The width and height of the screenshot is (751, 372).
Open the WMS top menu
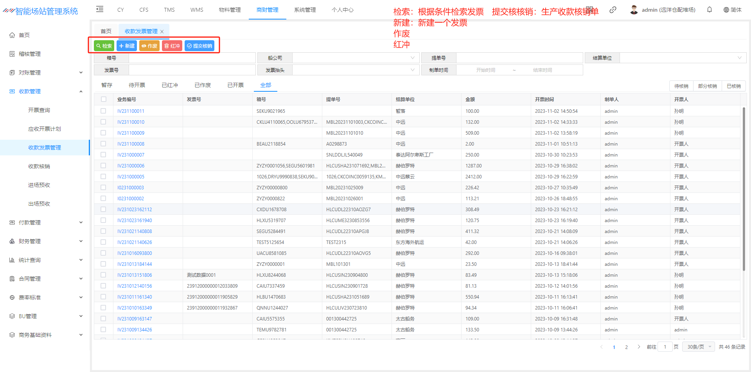197,10
